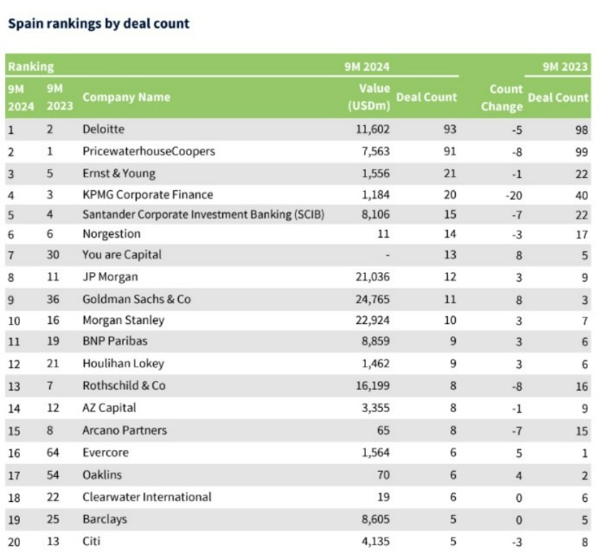
Task: Click Deloitte's 2023 deal count 98
Action: click(x=581, y=130)
